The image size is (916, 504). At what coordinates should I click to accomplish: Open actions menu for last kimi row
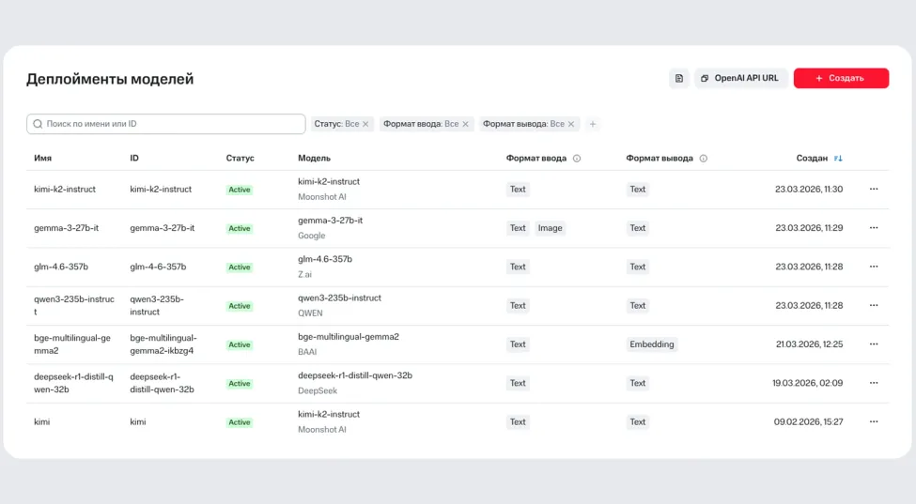click(x=874, y=422)
